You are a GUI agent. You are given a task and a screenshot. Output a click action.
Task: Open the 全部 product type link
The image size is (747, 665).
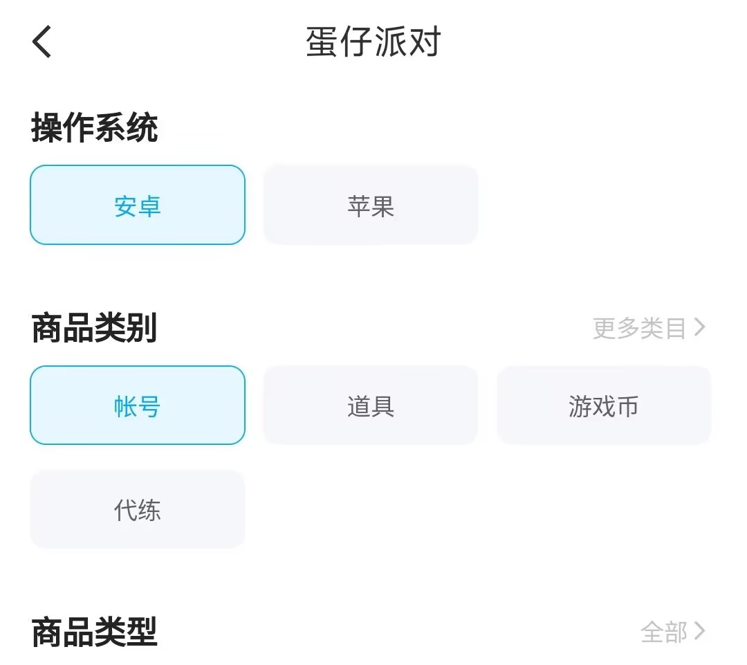664,632
